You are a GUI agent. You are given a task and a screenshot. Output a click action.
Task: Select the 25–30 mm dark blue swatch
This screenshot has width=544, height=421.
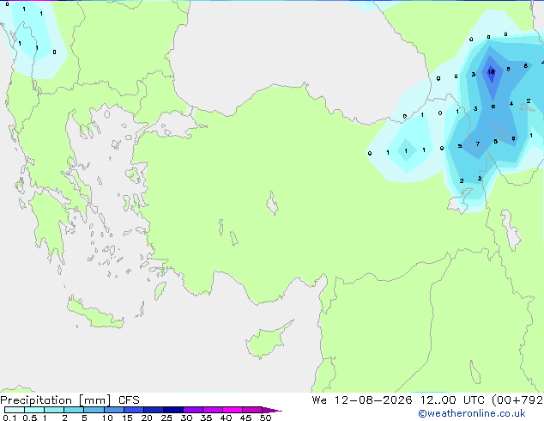pos(172,410)
